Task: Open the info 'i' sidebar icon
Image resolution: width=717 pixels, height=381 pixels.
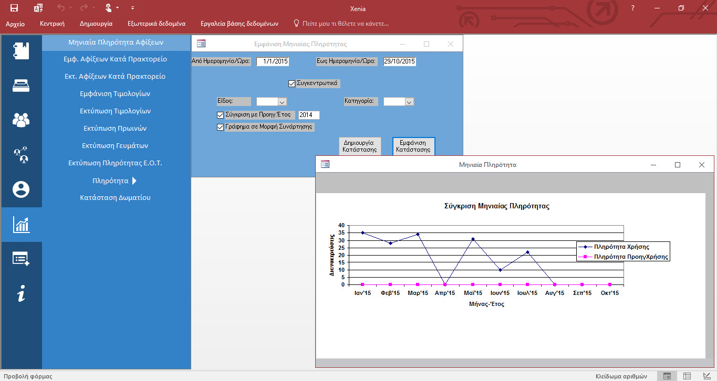Action: click(21, 294)
